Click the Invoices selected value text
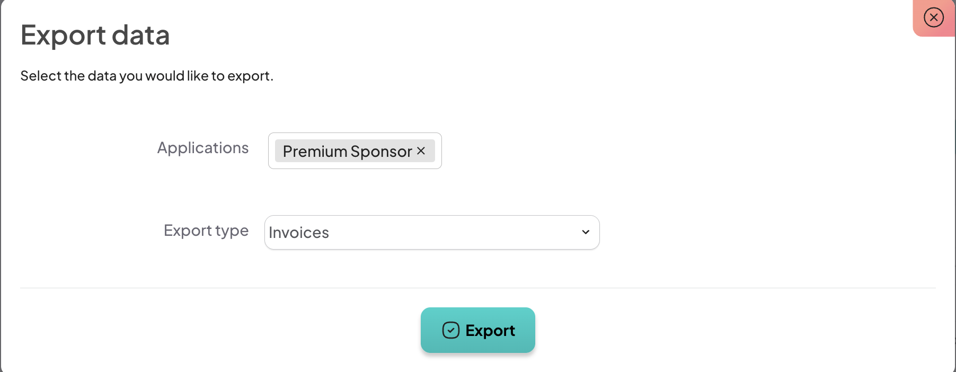 [299, 233]
